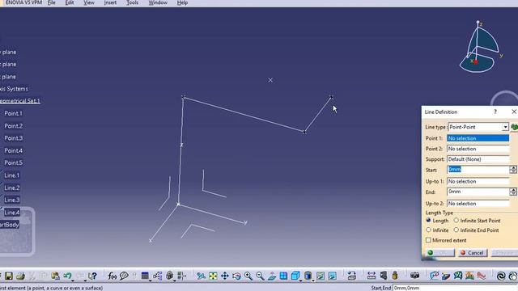Click the Zoom In magnifier
The width and height of the screenshot is (518, 291).
tap(248, 276)
